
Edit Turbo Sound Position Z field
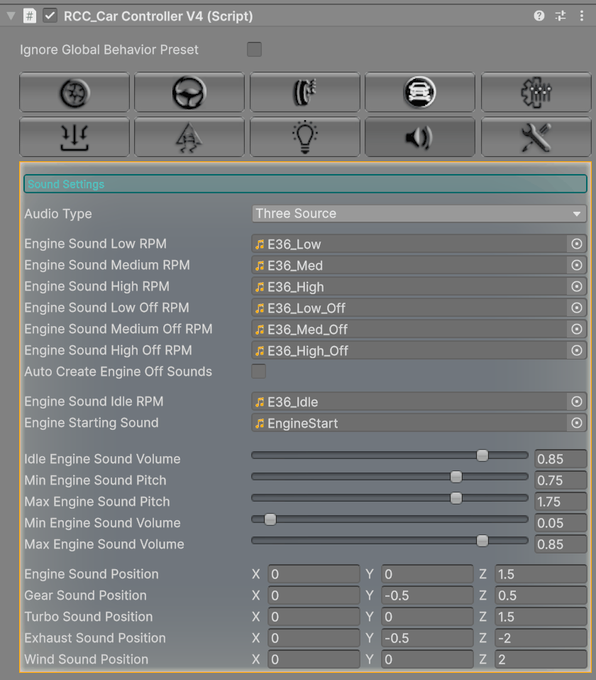click(x=541, y=616)
